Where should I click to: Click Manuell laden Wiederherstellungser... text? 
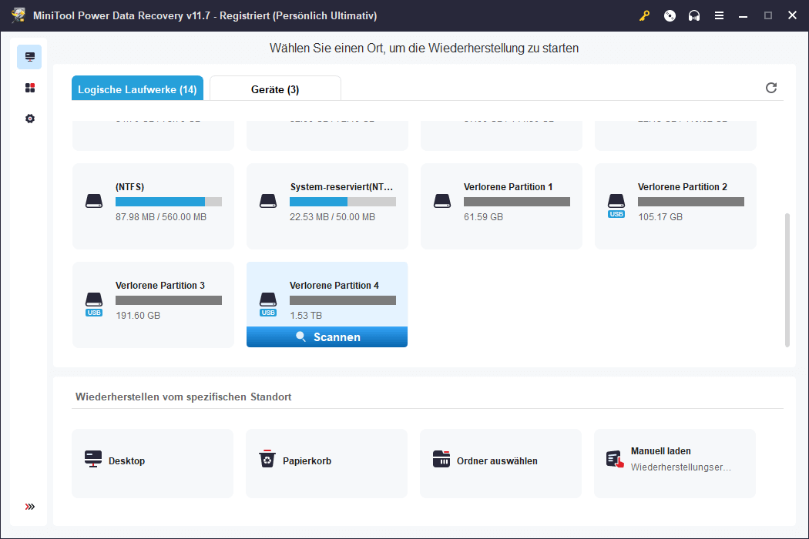680,467
